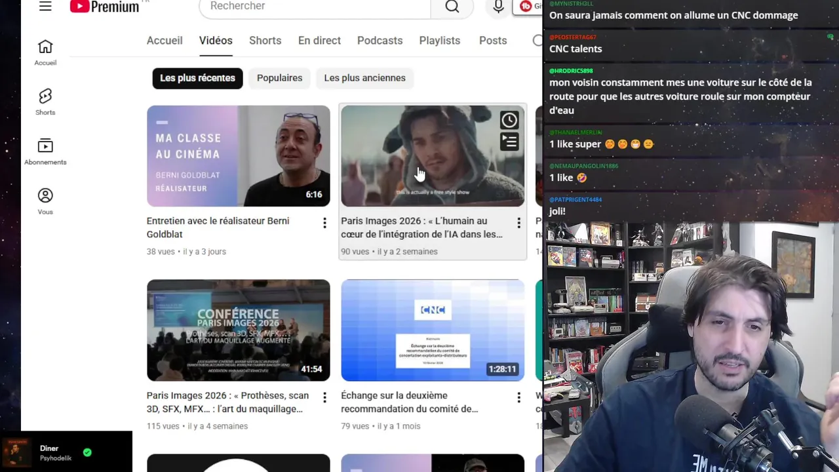Click the '115 vues • il y a 4 semaines' text
The height and width of the screenshot is (472, 839).
pos(197,426)
